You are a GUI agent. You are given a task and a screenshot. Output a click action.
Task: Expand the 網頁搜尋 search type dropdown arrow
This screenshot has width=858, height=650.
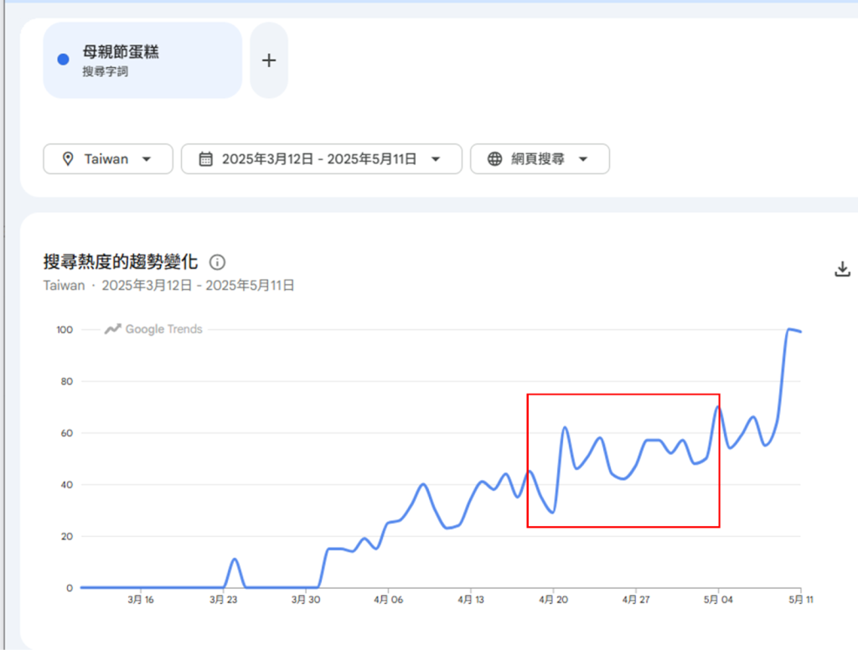click(x=583, y=159)
